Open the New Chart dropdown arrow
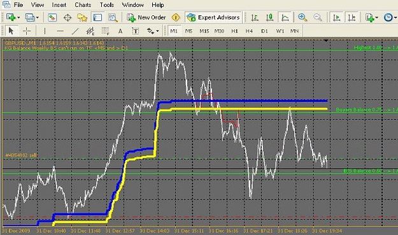This screenshot has width=398, height=235. (18, 17)
